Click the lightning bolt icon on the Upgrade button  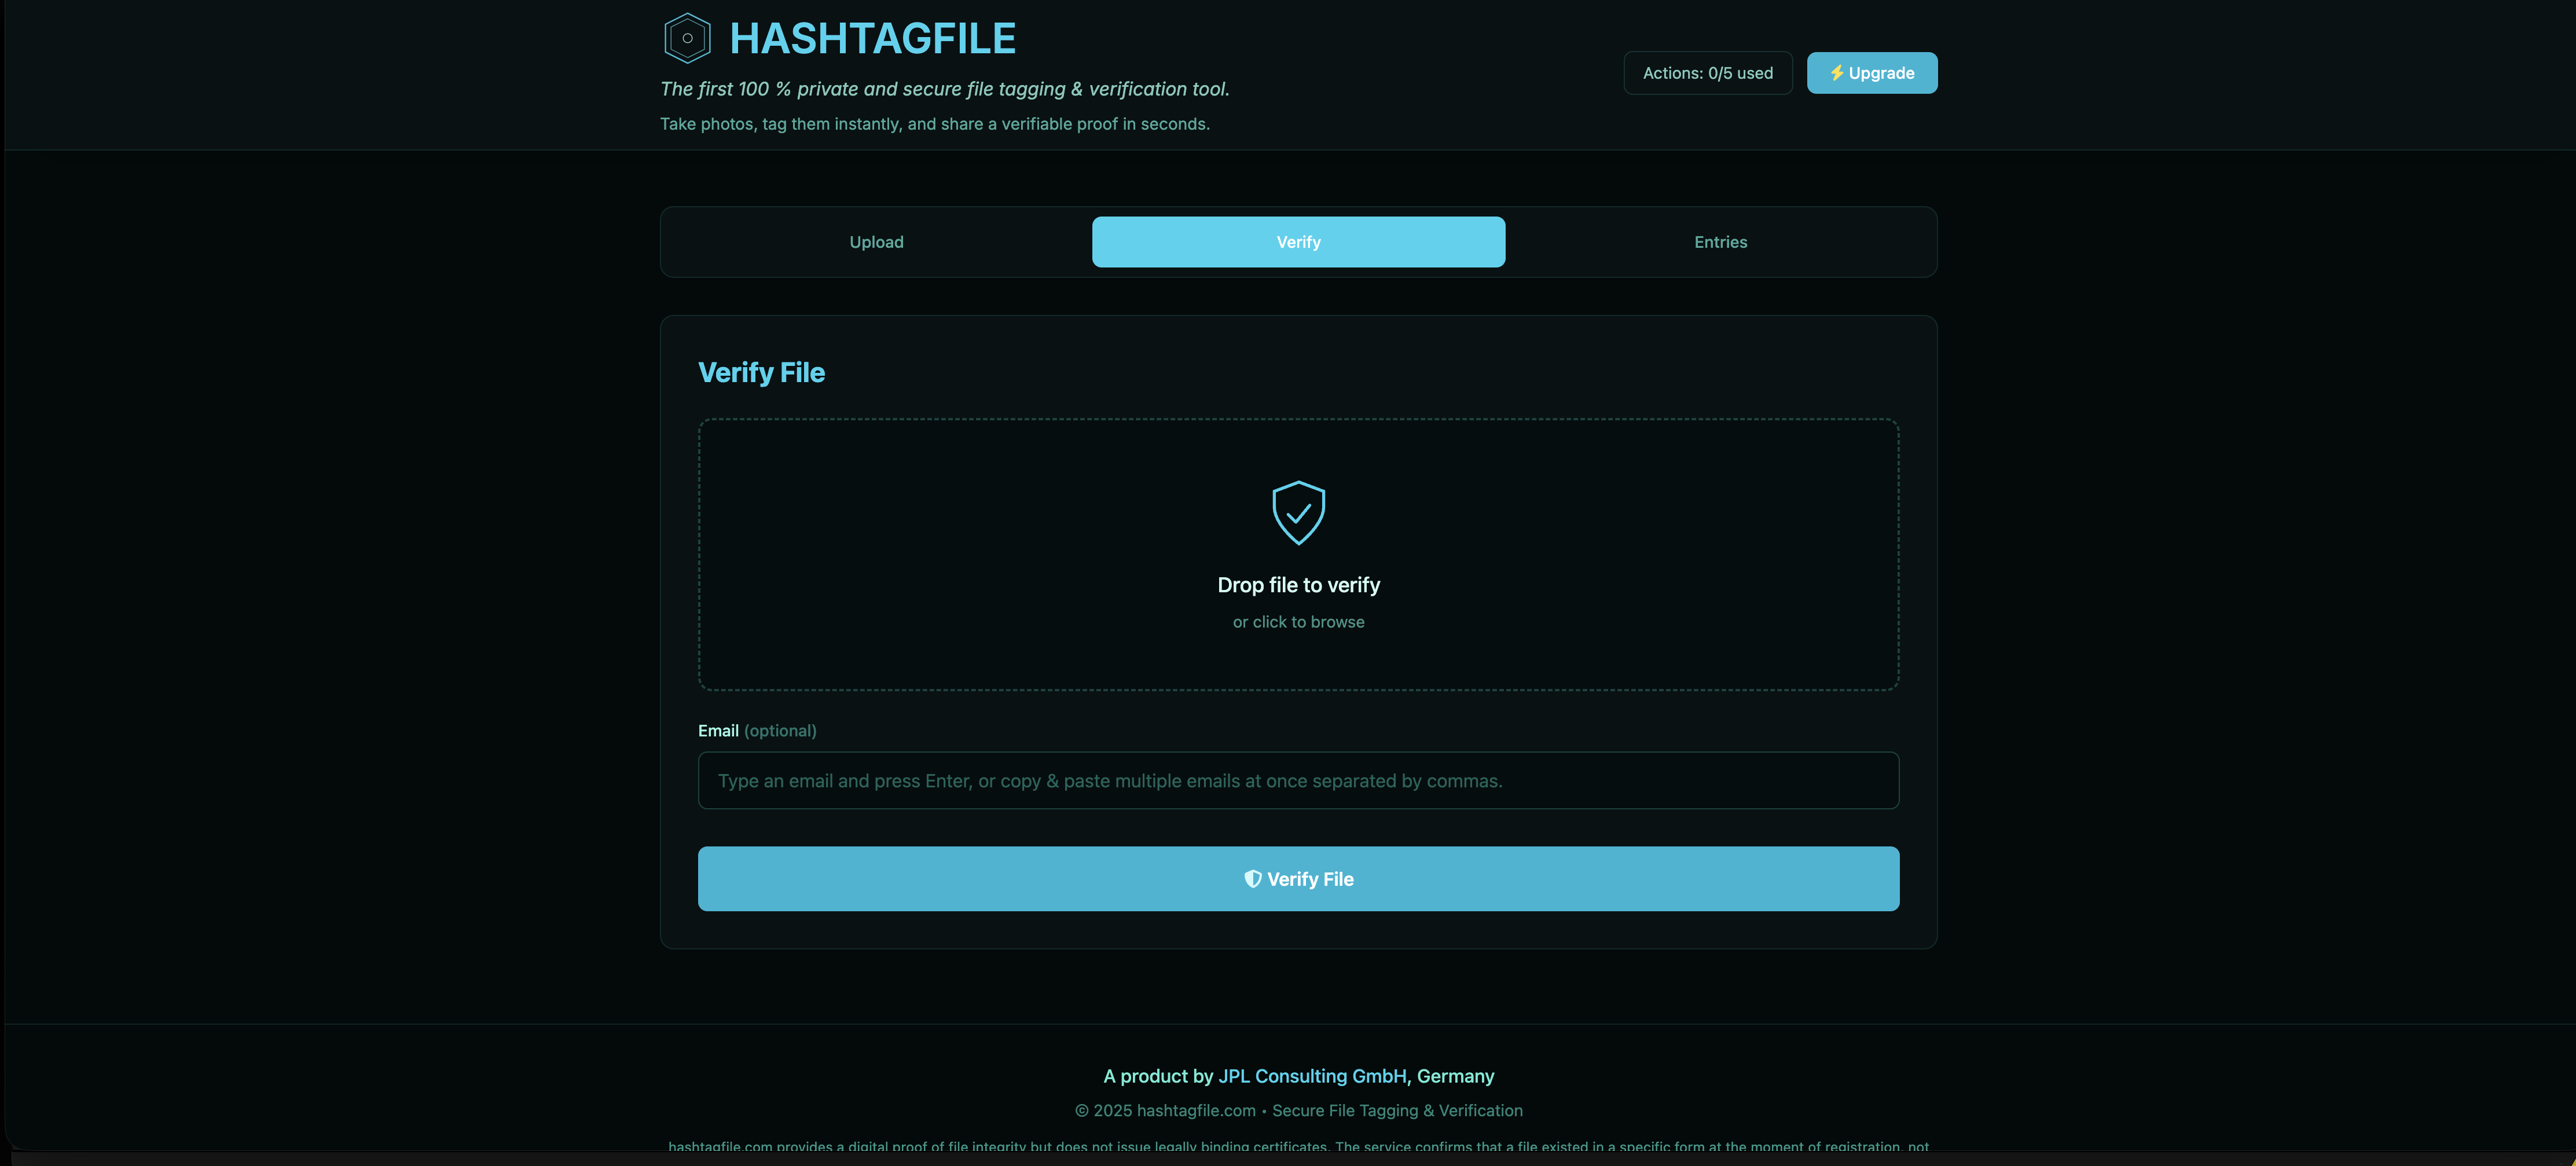[x=1837, y=72]
